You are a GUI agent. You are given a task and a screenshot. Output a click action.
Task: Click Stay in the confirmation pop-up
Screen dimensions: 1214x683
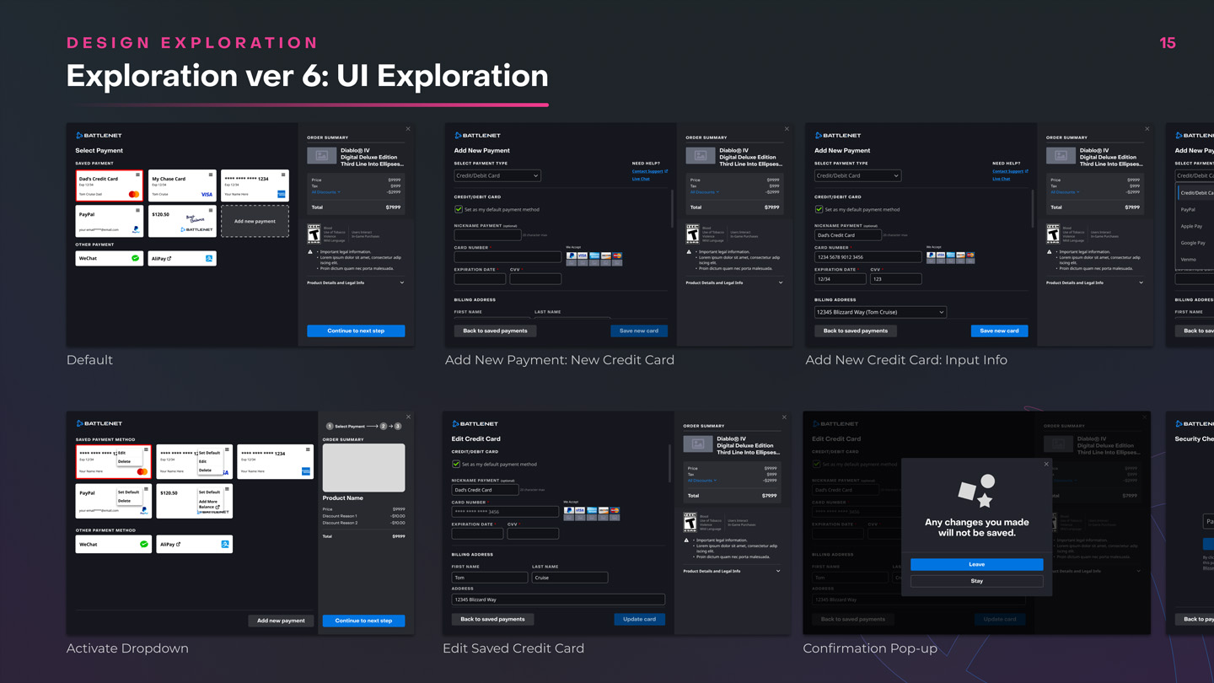pyautogui.click(x=976, y=581)
